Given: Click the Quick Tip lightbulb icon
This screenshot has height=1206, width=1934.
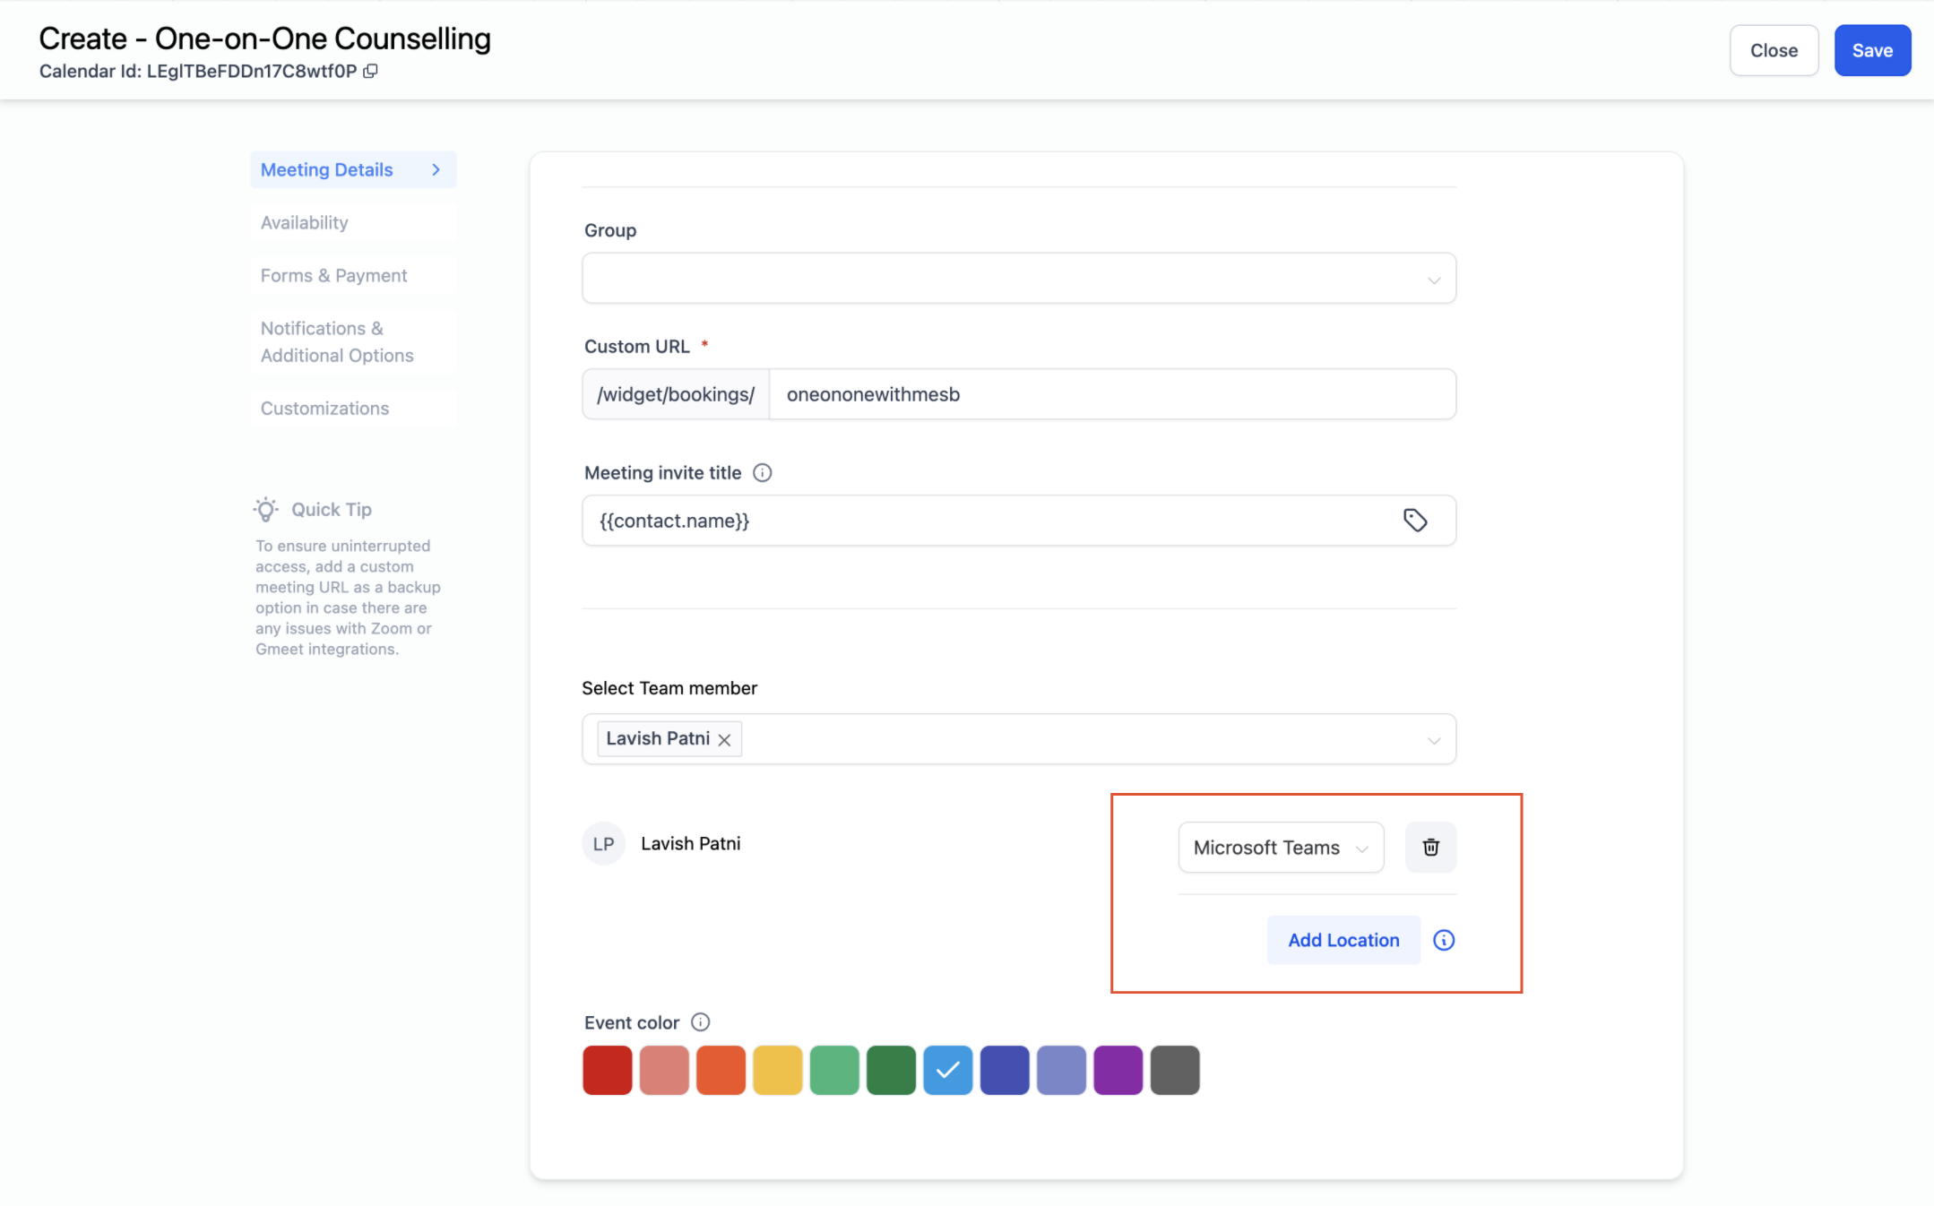Looking at the screenshot, I should pos(266,510).
